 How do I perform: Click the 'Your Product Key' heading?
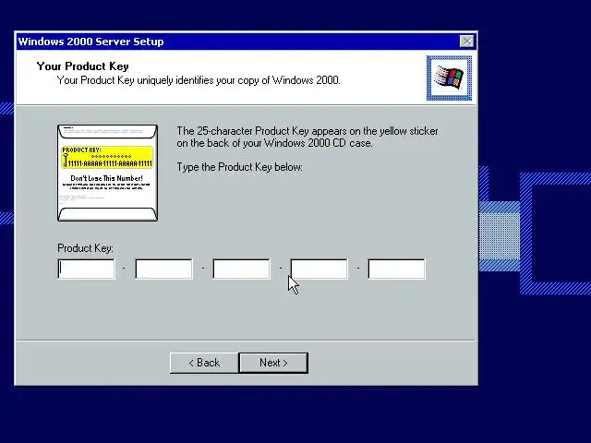[82, 66]
